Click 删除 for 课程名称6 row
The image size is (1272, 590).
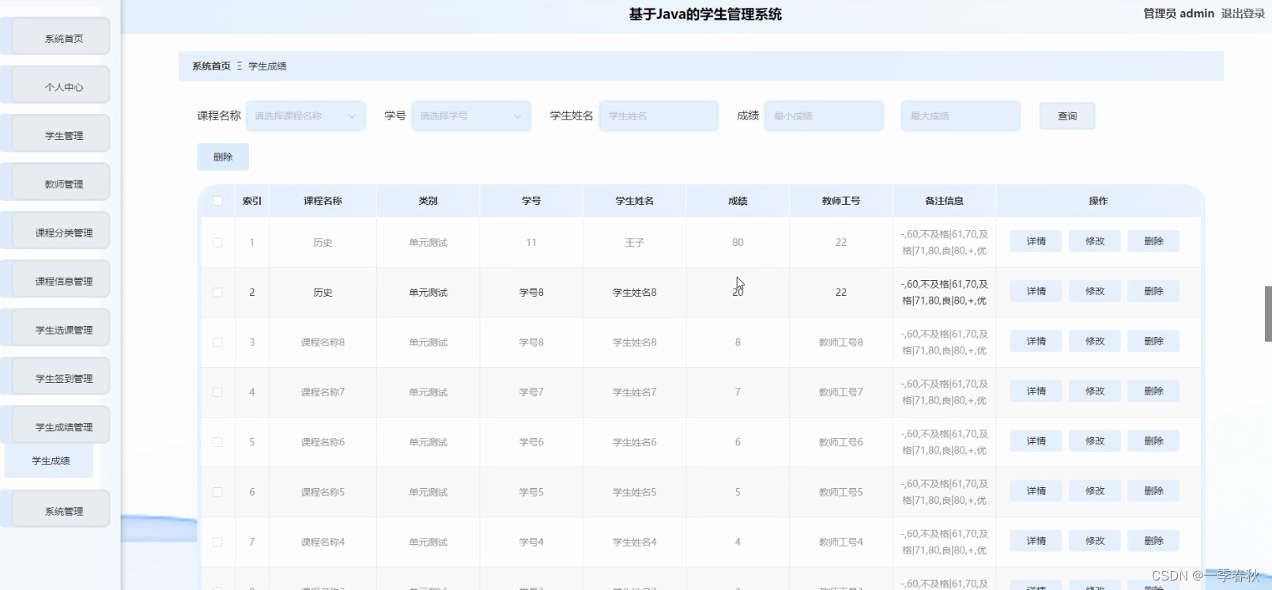click(x=1153, y=441)
